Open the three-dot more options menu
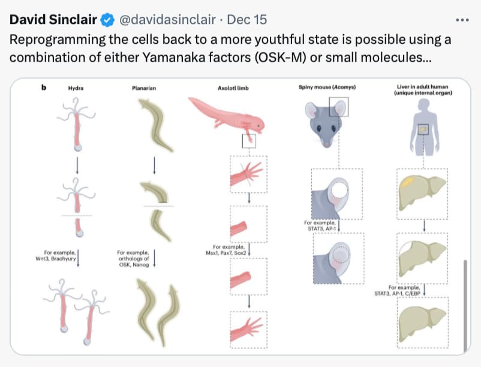Screen dimensions: 481x367 [462, 20]
